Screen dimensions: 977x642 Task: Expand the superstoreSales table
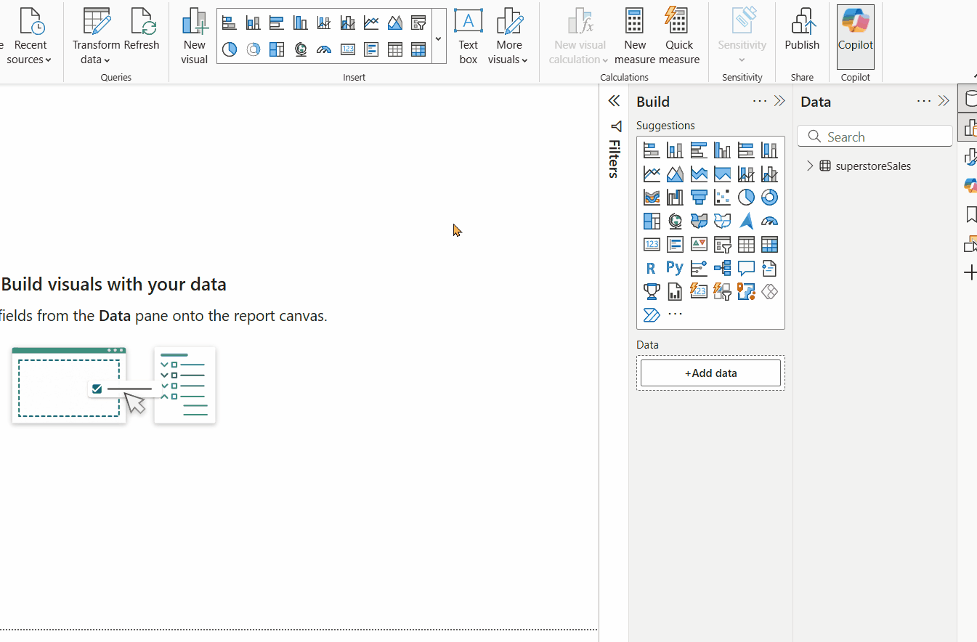pyautogui.click(x=810, y=166)
